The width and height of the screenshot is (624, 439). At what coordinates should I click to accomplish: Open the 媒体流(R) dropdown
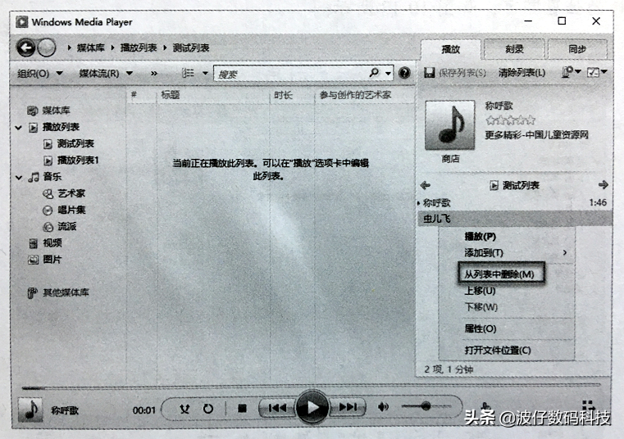106,73
